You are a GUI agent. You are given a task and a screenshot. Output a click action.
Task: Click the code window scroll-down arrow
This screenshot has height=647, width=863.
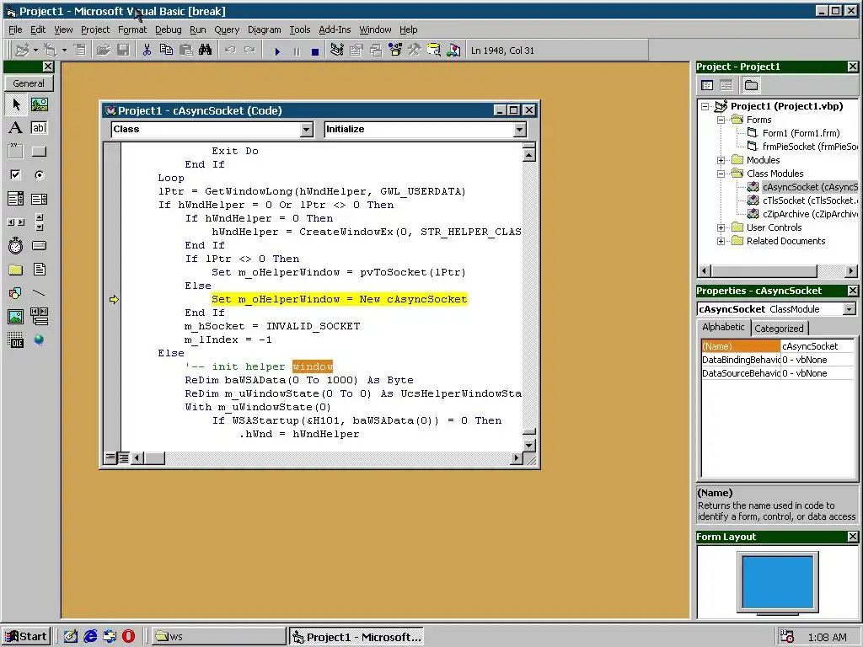[x=529, y=445]
